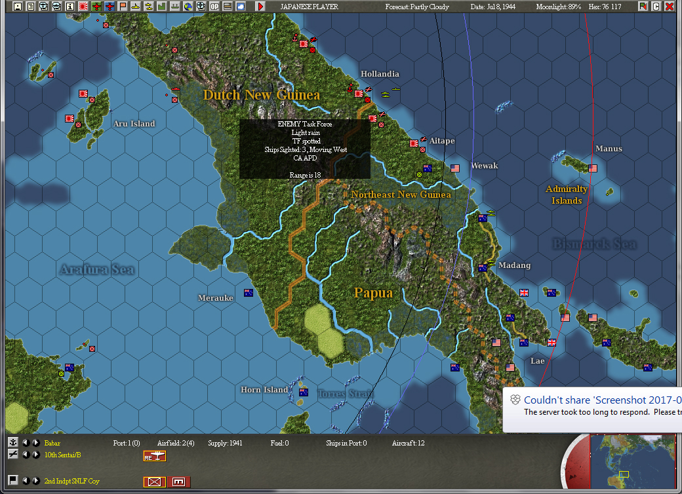Open the globe map toolbar icon

188,6
